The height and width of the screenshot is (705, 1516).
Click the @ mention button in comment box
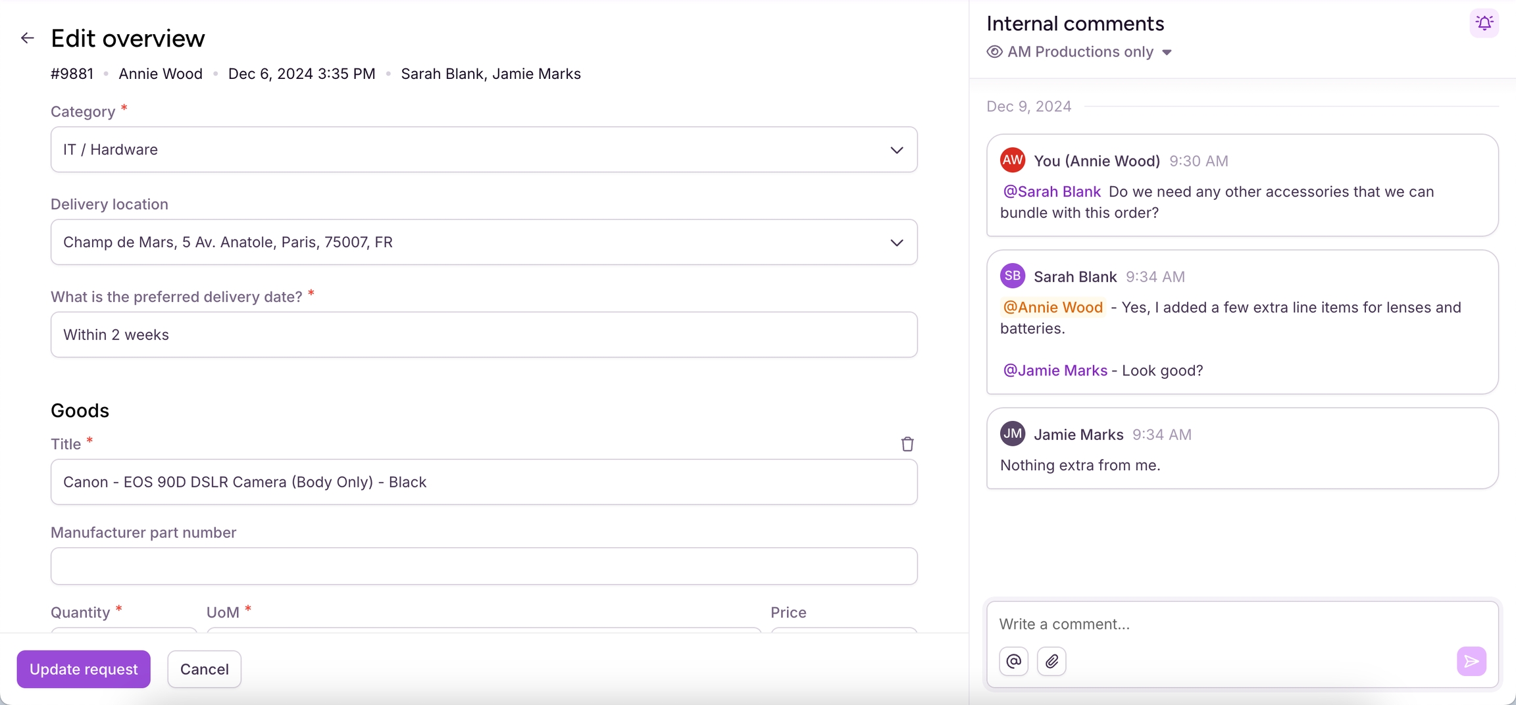pos(1013,661)
